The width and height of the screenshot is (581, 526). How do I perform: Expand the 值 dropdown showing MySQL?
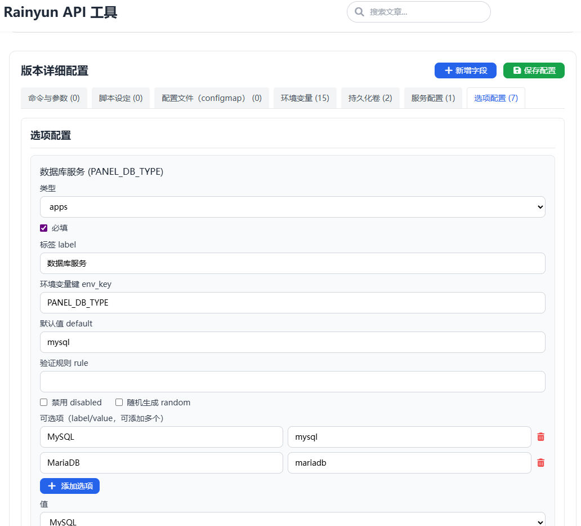click(x=292, y=521)
